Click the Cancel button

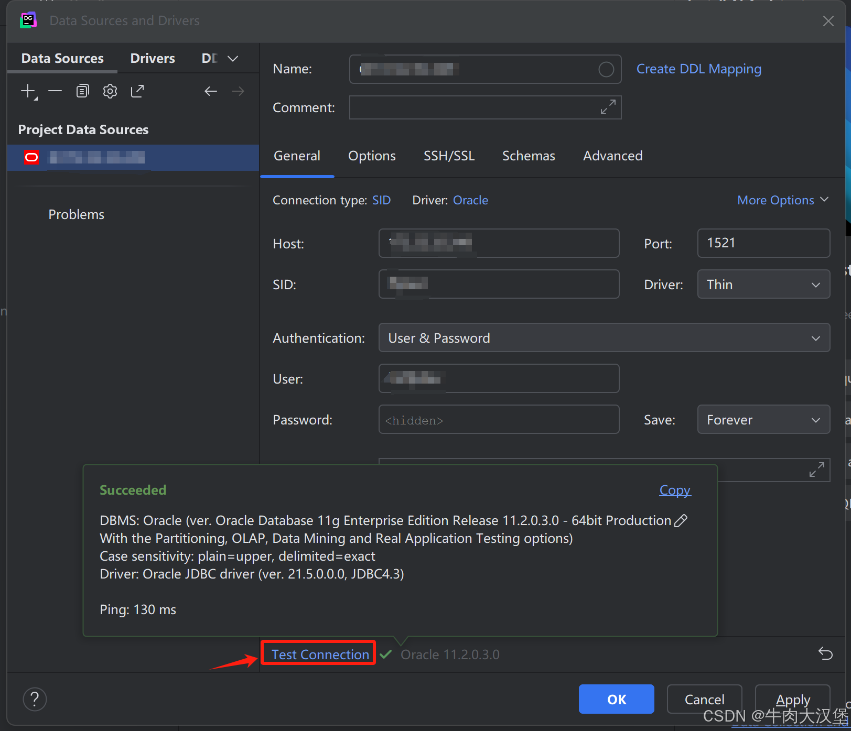click(704, 699)
